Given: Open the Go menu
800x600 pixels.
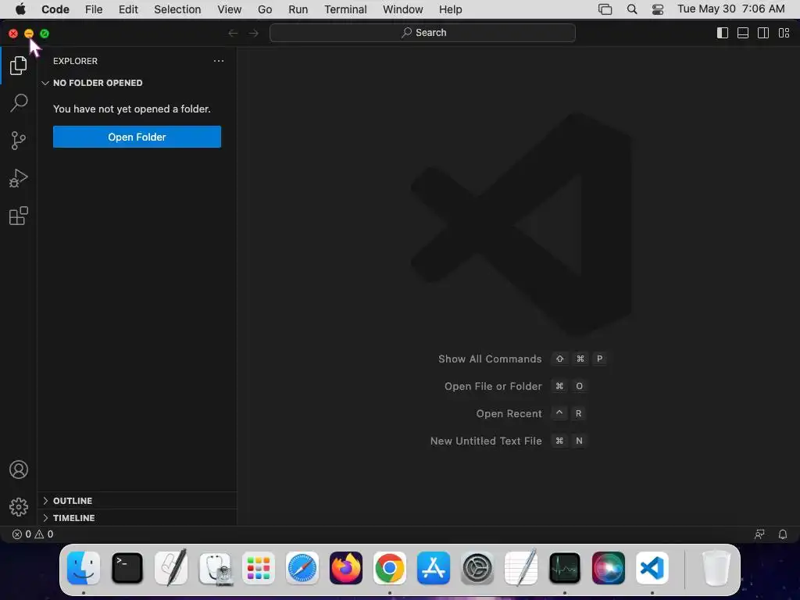Looking at the screenshot, I should coord(265,9).
